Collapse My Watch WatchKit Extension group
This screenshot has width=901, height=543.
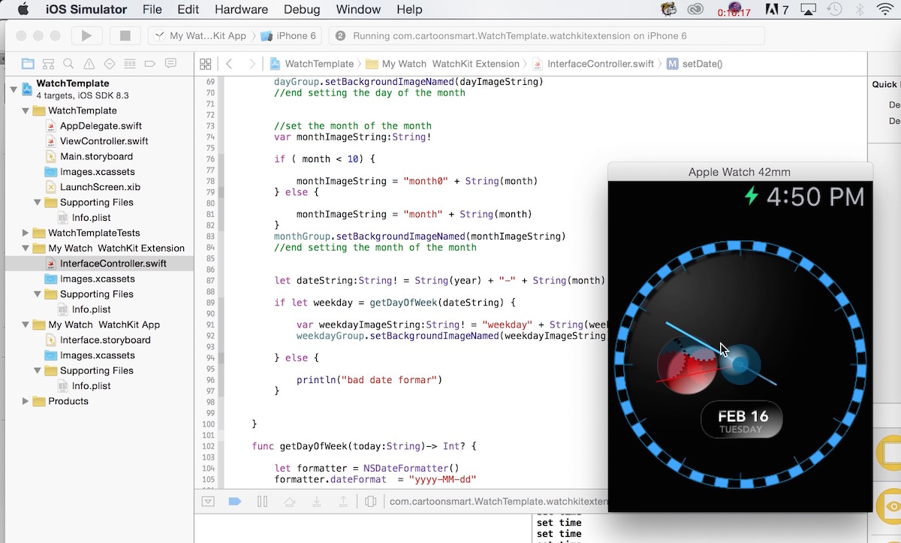(x=26, y=248)
